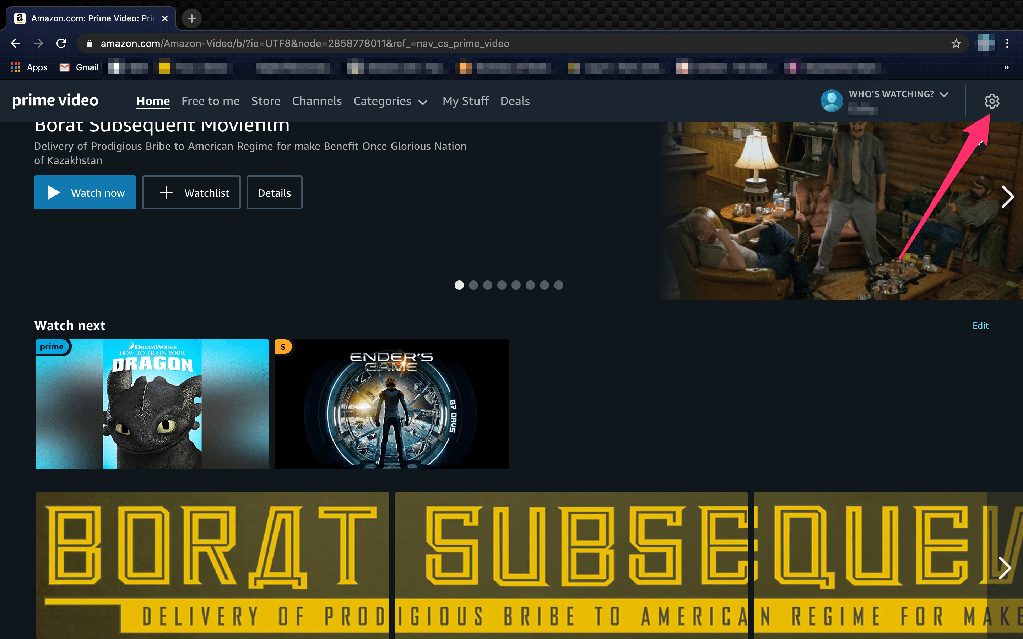Bookmark page with star icon
1023x639 pixels.
click(956, 44)
